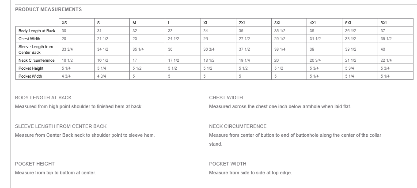The width and height of the screenshot is (417, 188).
Task: Click the XS size column header
Action: coord(64,23)
